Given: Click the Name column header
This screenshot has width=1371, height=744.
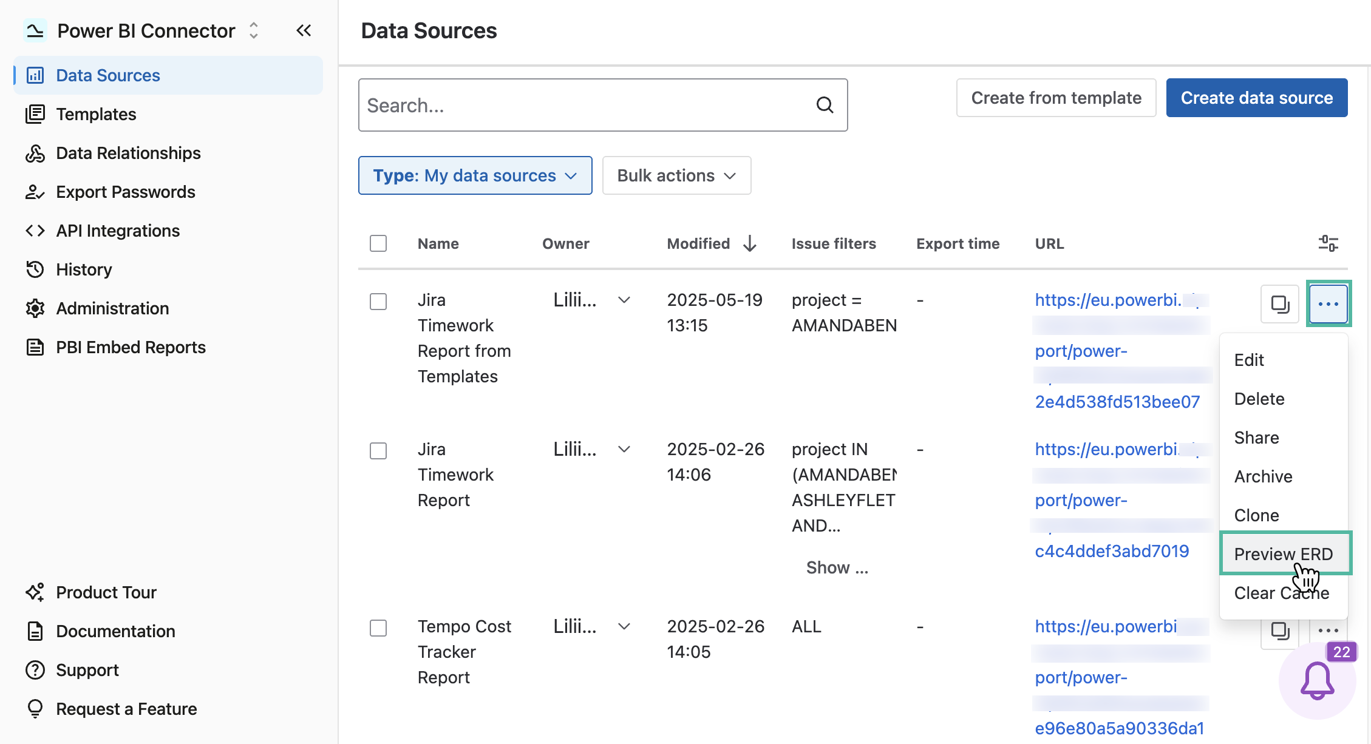Looking at the screenshot, I should click(x=438, y=243).
